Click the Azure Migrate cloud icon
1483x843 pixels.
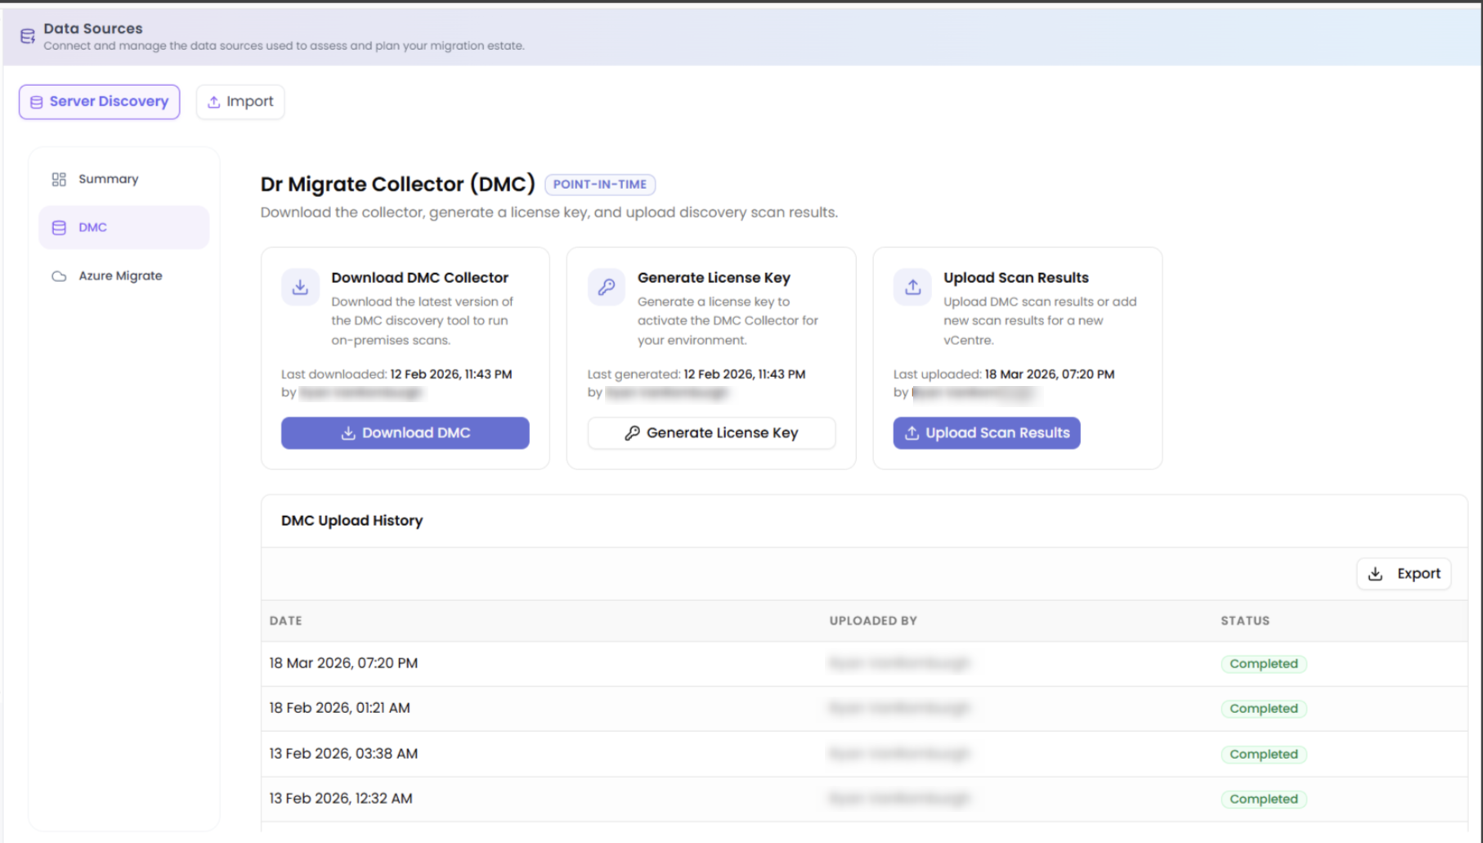coord(59,276)
